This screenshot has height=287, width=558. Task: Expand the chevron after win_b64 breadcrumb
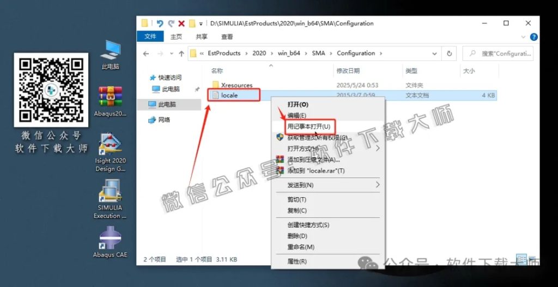coord(306,54)
